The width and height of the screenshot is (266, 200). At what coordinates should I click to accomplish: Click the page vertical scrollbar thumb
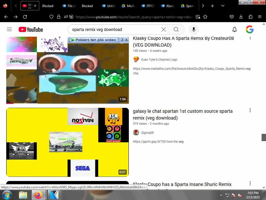(x=264, y=137)
